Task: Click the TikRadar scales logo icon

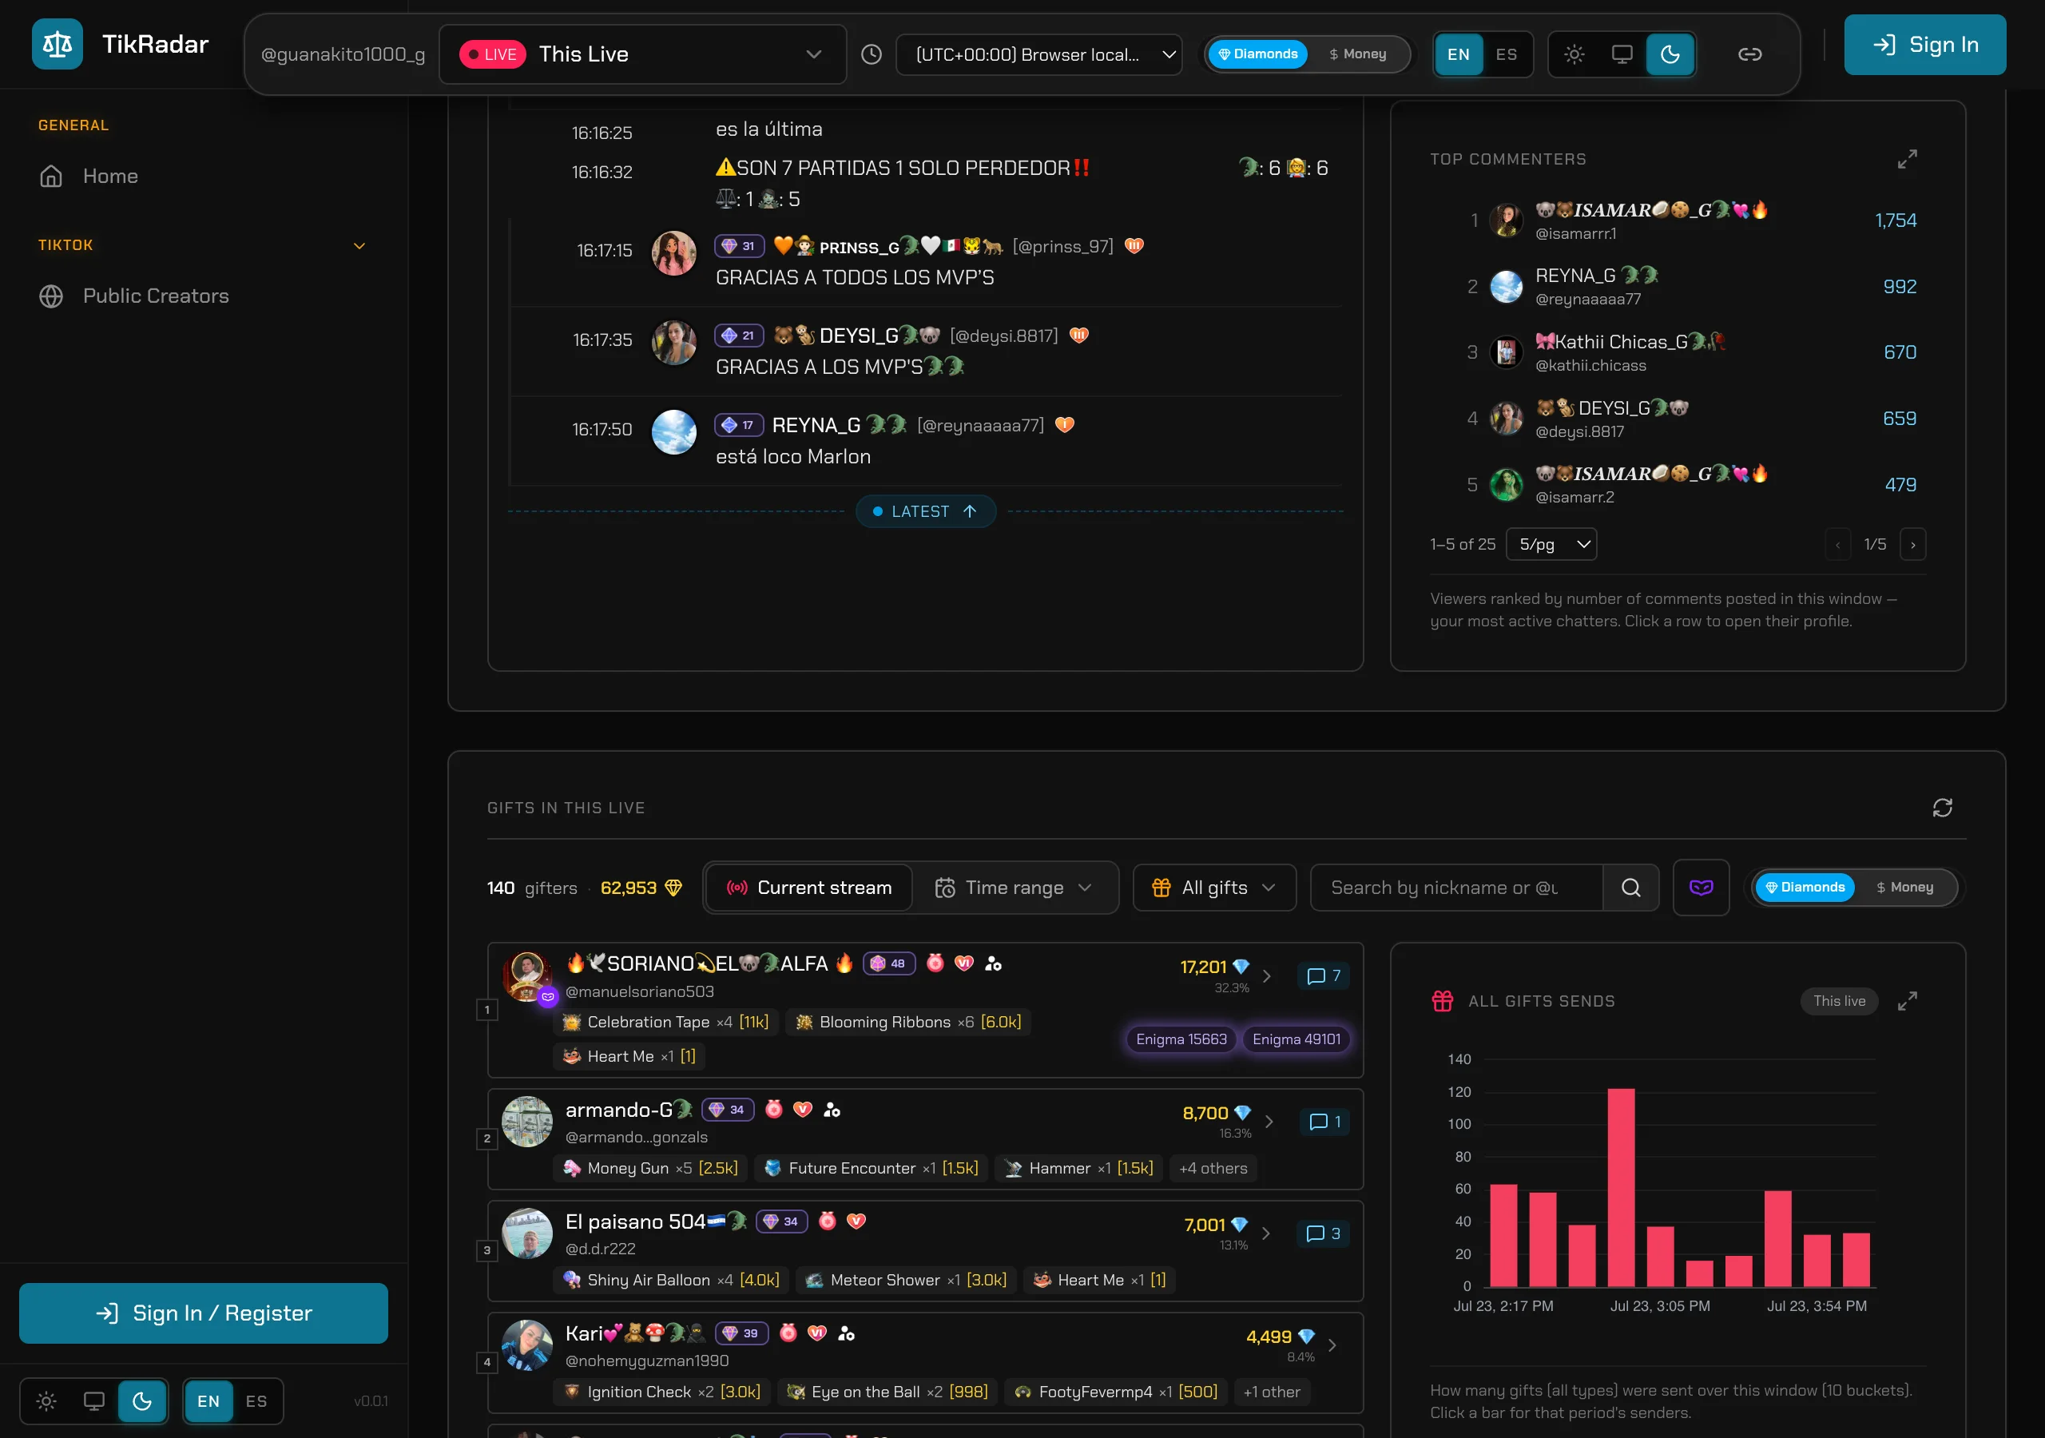Action: point(57,44)
